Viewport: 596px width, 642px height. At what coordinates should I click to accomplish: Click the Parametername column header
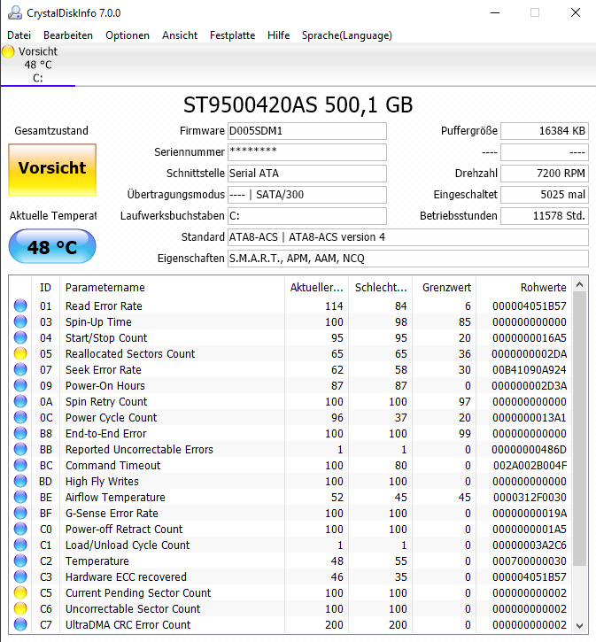pos(172,288)
